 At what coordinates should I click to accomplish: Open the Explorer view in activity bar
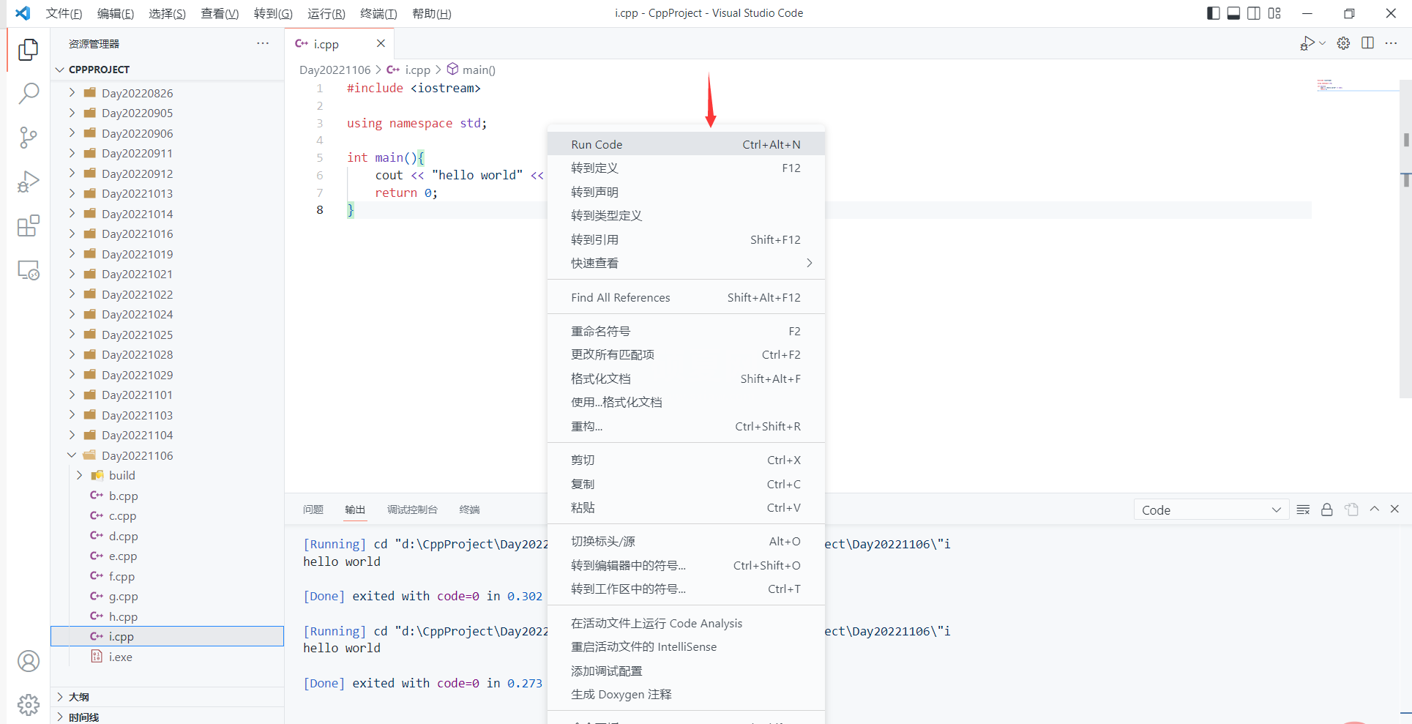tap(28, 49)
